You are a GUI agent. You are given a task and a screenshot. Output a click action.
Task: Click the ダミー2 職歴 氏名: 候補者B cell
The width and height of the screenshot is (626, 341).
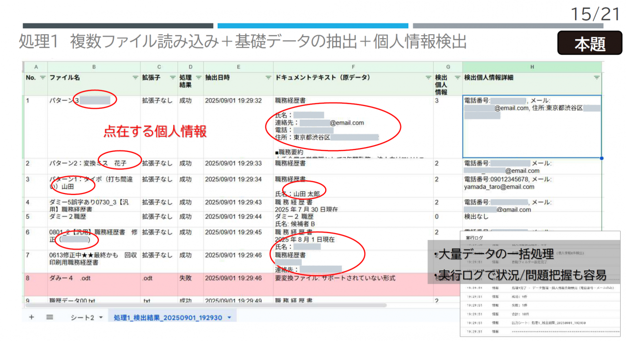click(354, 219)
